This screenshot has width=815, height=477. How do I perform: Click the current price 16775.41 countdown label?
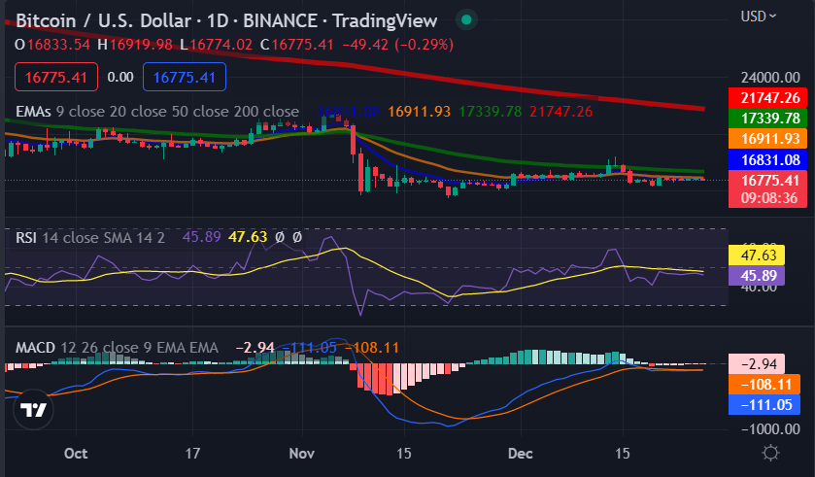(x=767, y=189)
